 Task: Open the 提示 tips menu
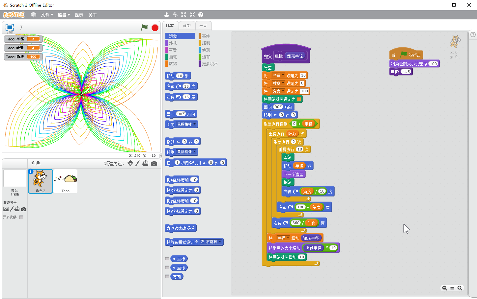79,15
